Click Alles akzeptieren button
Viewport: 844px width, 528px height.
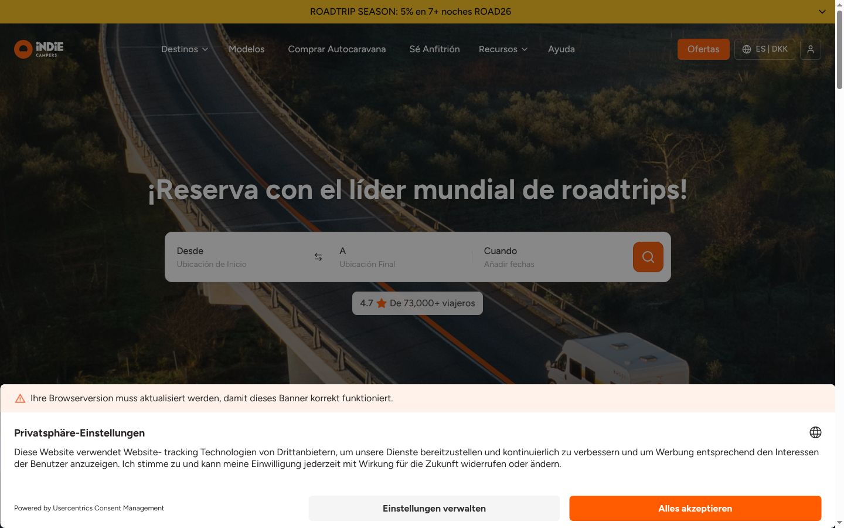pos(695,509)
